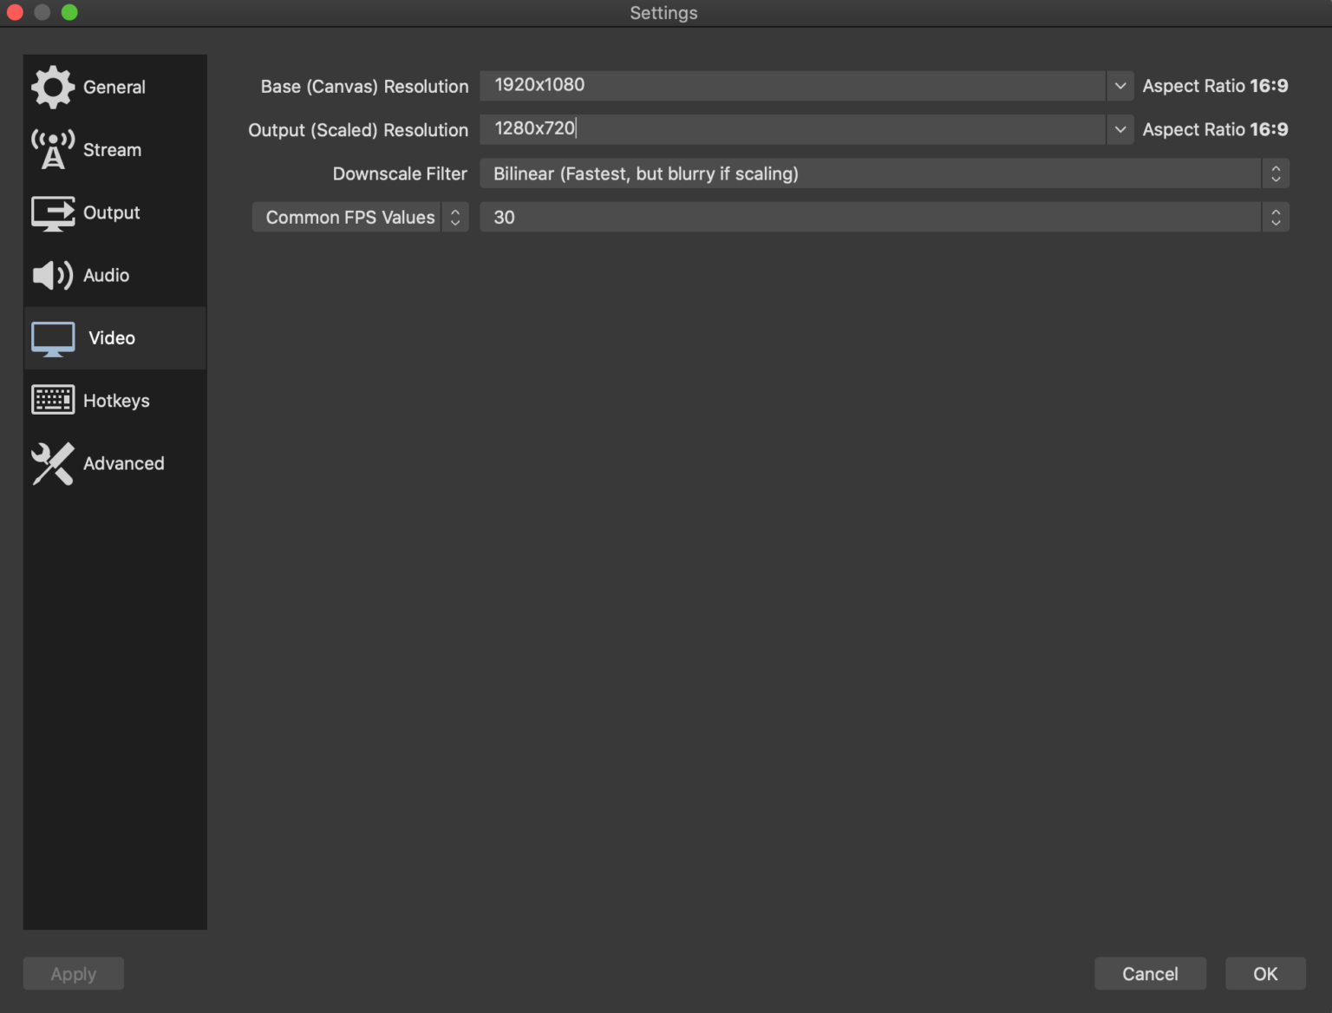Click the Common FPS Values stepper arrows
Screen dimensions: 1332x1013
(x=454, y=217)
